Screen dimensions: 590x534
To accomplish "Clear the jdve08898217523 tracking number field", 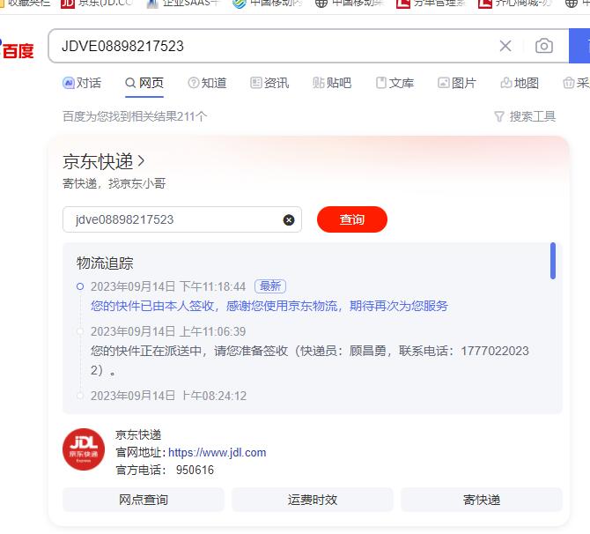I will click(x=289, y=219).
